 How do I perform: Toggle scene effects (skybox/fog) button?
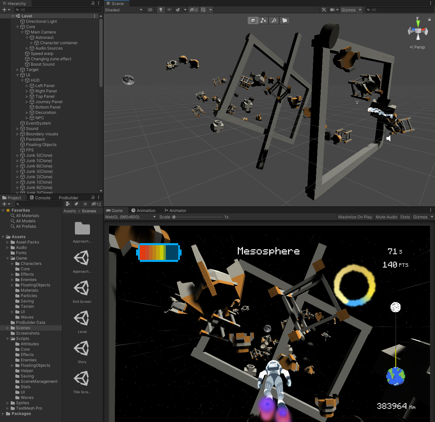tap(178, 10)
